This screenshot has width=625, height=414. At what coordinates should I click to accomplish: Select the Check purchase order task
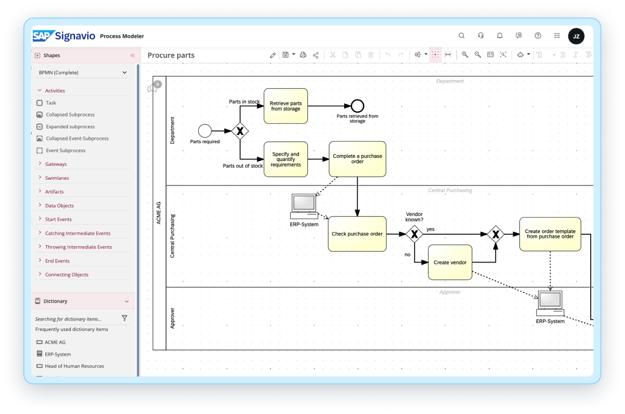[357, 234]
